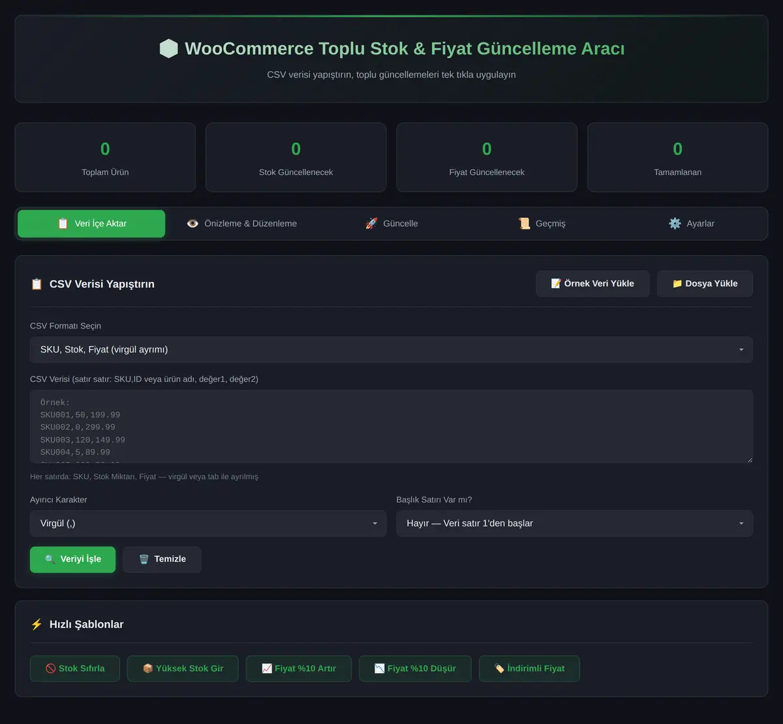
Task: Click the hint text starting 'Her satırda: SKU'
Action: pos(144,477)
